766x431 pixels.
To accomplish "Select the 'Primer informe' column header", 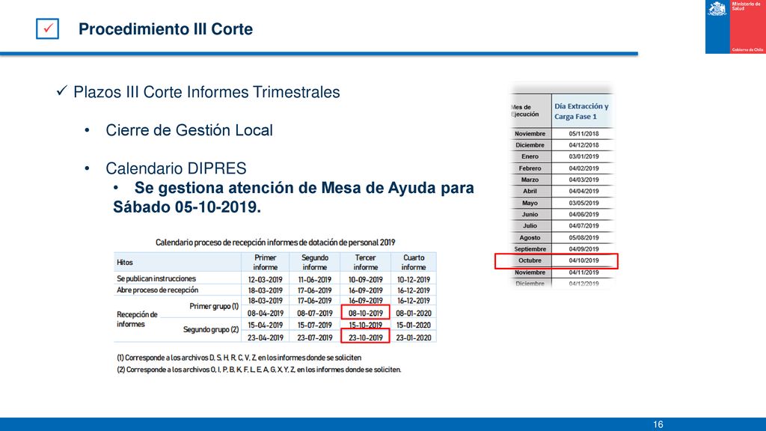I will coord(266,263).
